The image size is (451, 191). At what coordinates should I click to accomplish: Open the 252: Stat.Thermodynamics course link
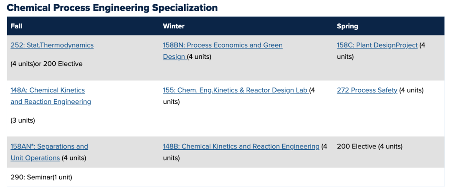[52, 45]
